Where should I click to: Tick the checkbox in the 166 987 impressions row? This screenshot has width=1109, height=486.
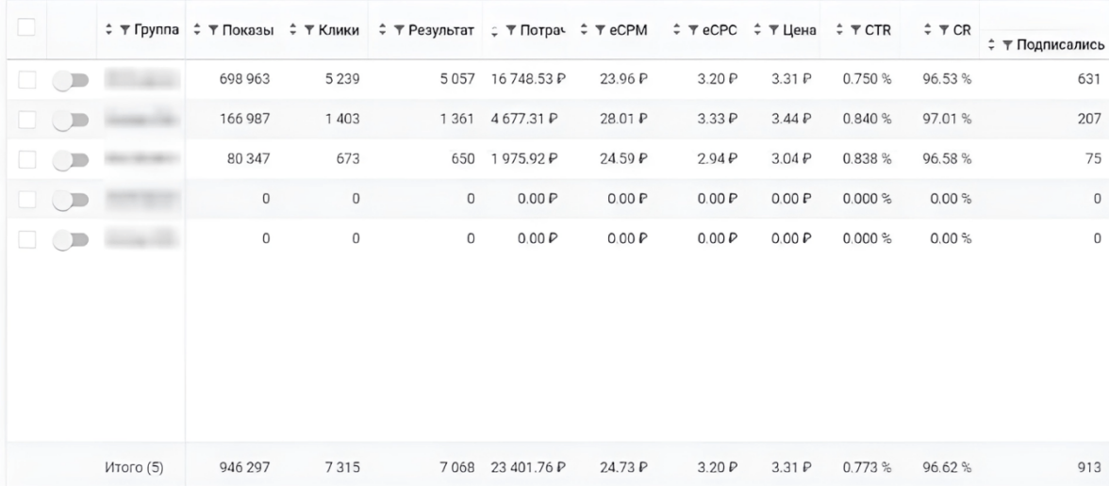[26, 119]
